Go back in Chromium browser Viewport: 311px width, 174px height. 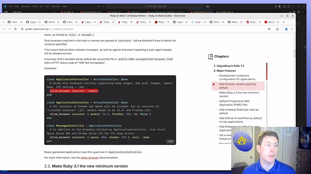click(3, 29)
